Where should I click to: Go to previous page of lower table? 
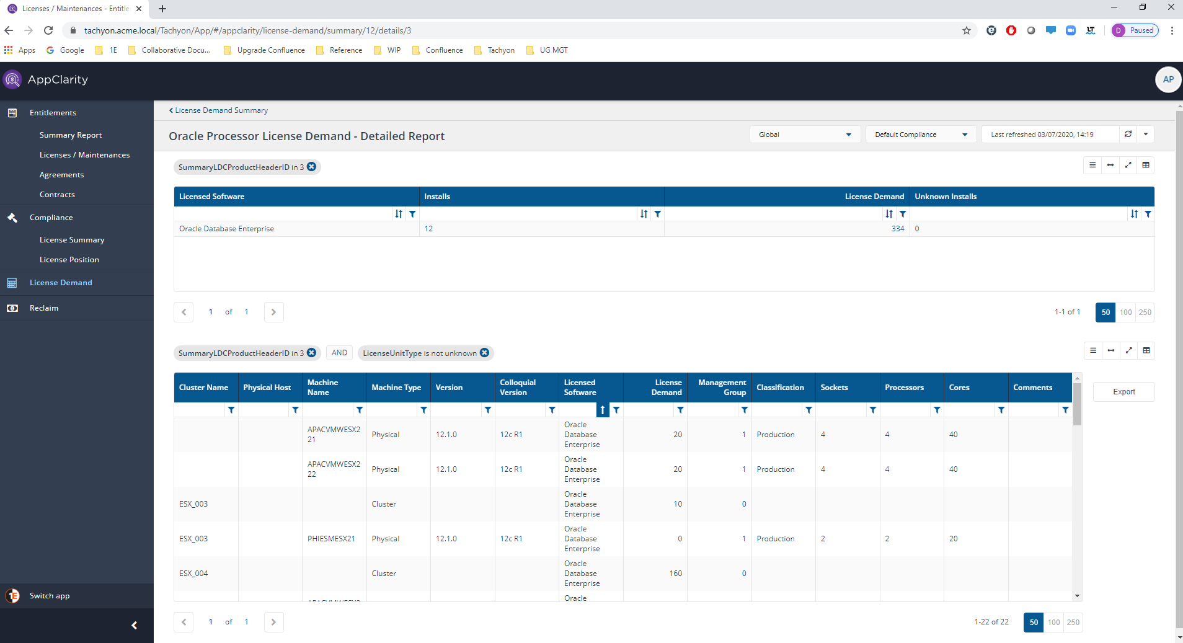pyautogui.click(x=184, y=623)
